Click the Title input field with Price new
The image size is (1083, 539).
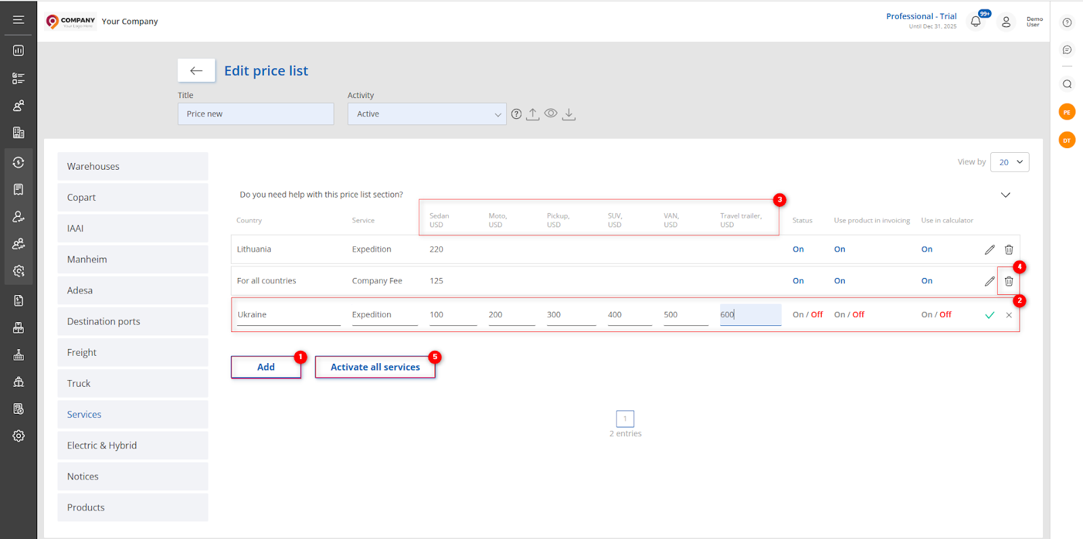[256, 114]
